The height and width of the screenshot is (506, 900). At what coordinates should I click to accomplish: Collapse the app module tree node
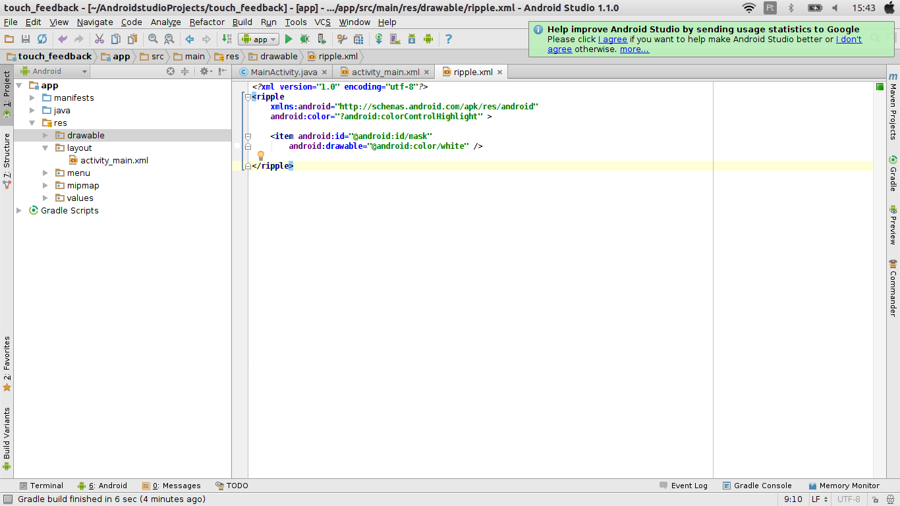pyautogui.click(x=19, y=86)
